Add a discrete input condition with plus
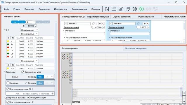Image resolution: width=187 pixels, height=105 pixels. tap(53, 94)
